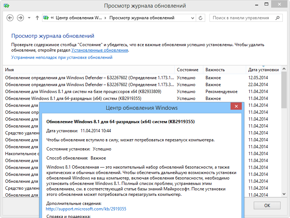Click the up one level arrow
Screen dimensions: 290x218
(x=37, y=17)
